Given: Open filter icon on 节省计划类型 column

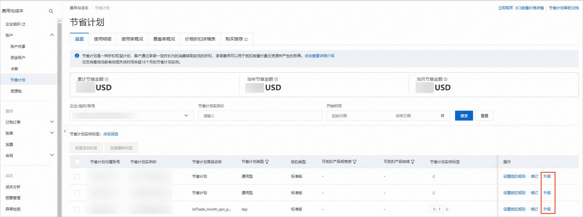Looking at the screenshot, I should [267, 162].
